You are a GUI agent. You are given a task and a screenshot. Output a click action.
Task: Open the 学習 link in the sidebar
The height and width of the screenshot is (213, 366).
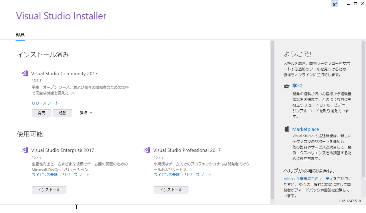297,86
